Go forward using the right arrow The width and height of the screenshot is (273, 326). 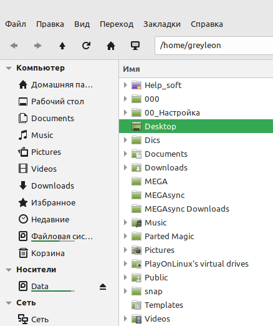(x=38, y=46)
